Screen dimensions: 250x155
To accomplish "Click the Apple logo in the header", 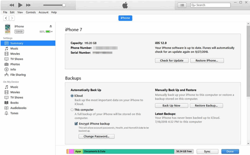I will click(x=125, y=5).
